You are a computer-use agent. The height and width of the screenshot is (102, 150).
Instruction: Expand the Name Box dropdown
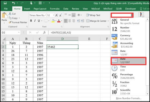[x=19, y=33]
